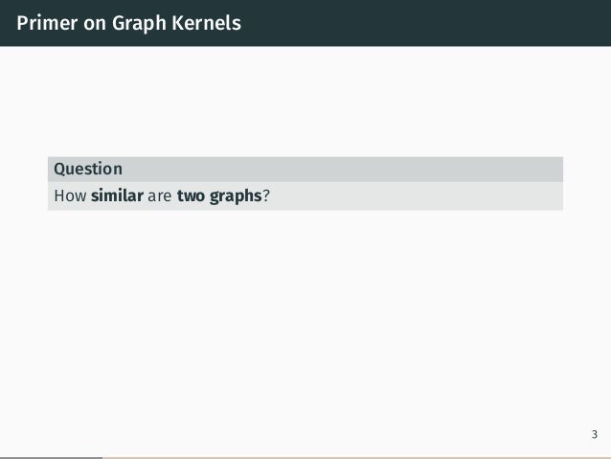Click the bold phrase two graphs

(219, 196)
